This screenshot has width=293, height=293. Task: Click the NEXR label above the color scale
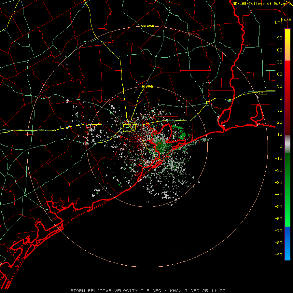click(x=286, y=20)
